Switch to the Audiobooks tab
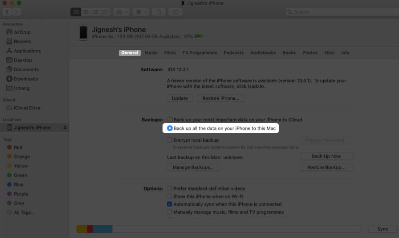Viewport: 399px width, 238px height. pos(263,52)
